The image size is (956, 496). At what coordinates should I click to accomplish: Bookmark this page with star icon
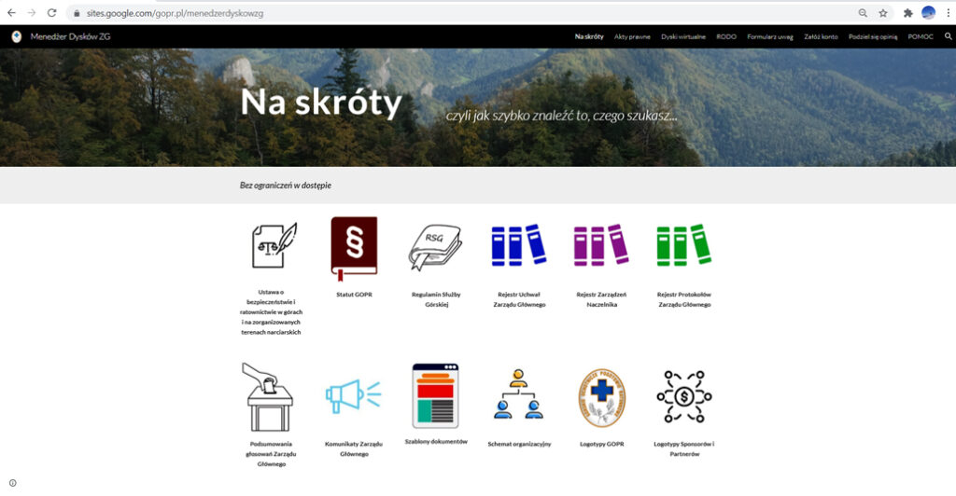pos(882,13)
